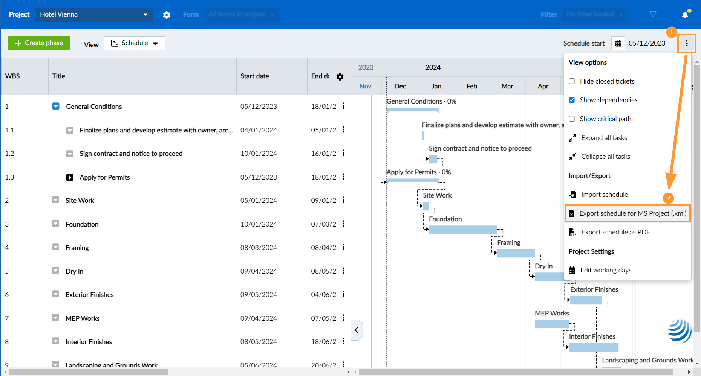The height and width of the screenshot is (376, 701).
Task: Open the Schedule start calendar picker
Action: [618, 43]
